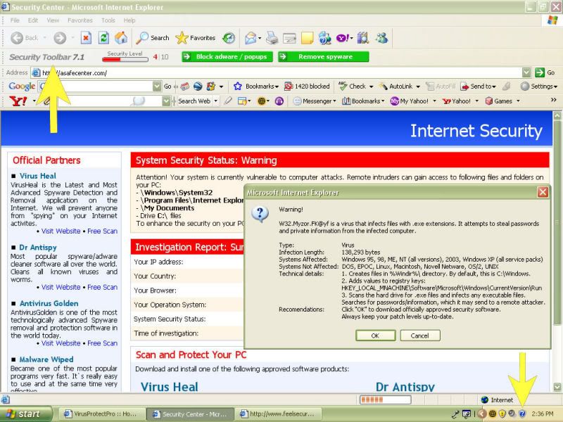The image size is (563, 422).
Task: Toggle the 1420 blocked popup blocker
Action: pos(308,87)
